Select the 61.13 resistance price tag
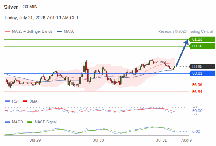Image resolution: width=216 pixels, height=146 pixels. tap(202, 39)
